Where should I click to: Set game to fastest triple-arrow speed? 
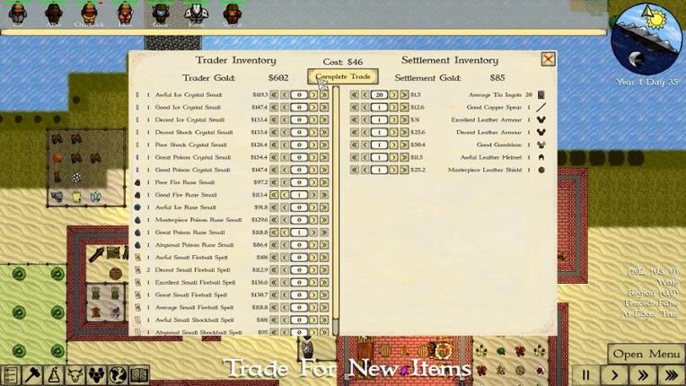pyautogui.click(x=670, y=375)
